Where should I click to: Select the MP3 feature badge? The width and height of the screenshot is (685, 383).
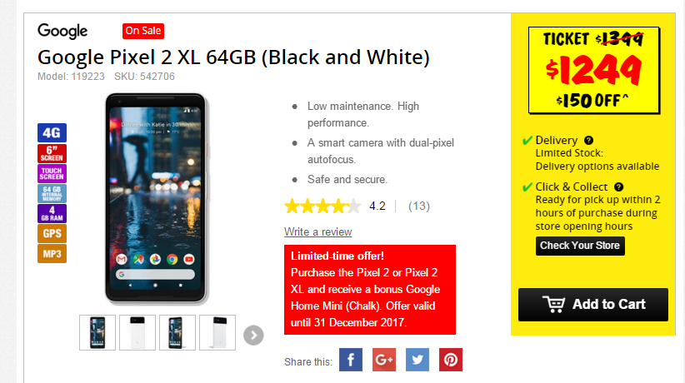click(x=52, y=254)
